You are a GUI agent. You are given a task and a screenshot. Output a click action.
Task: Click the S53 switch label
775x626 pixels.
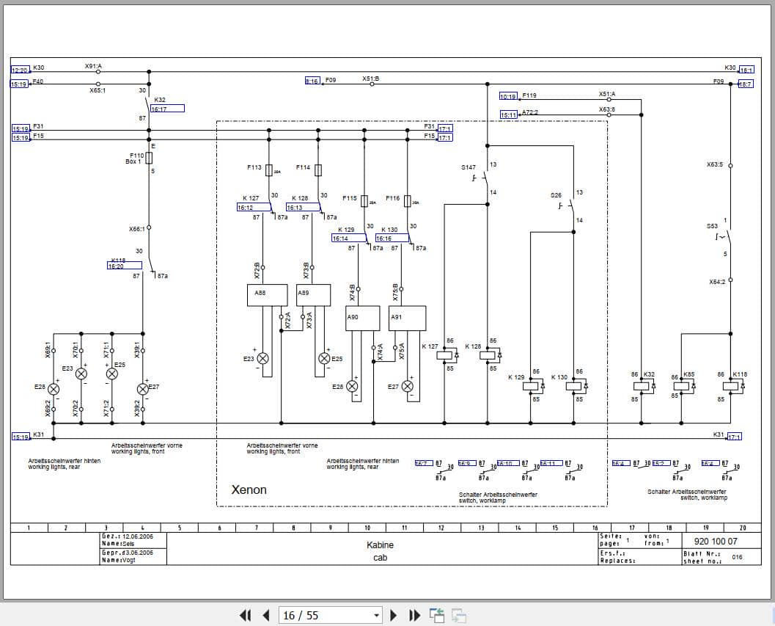click(712, 226)
